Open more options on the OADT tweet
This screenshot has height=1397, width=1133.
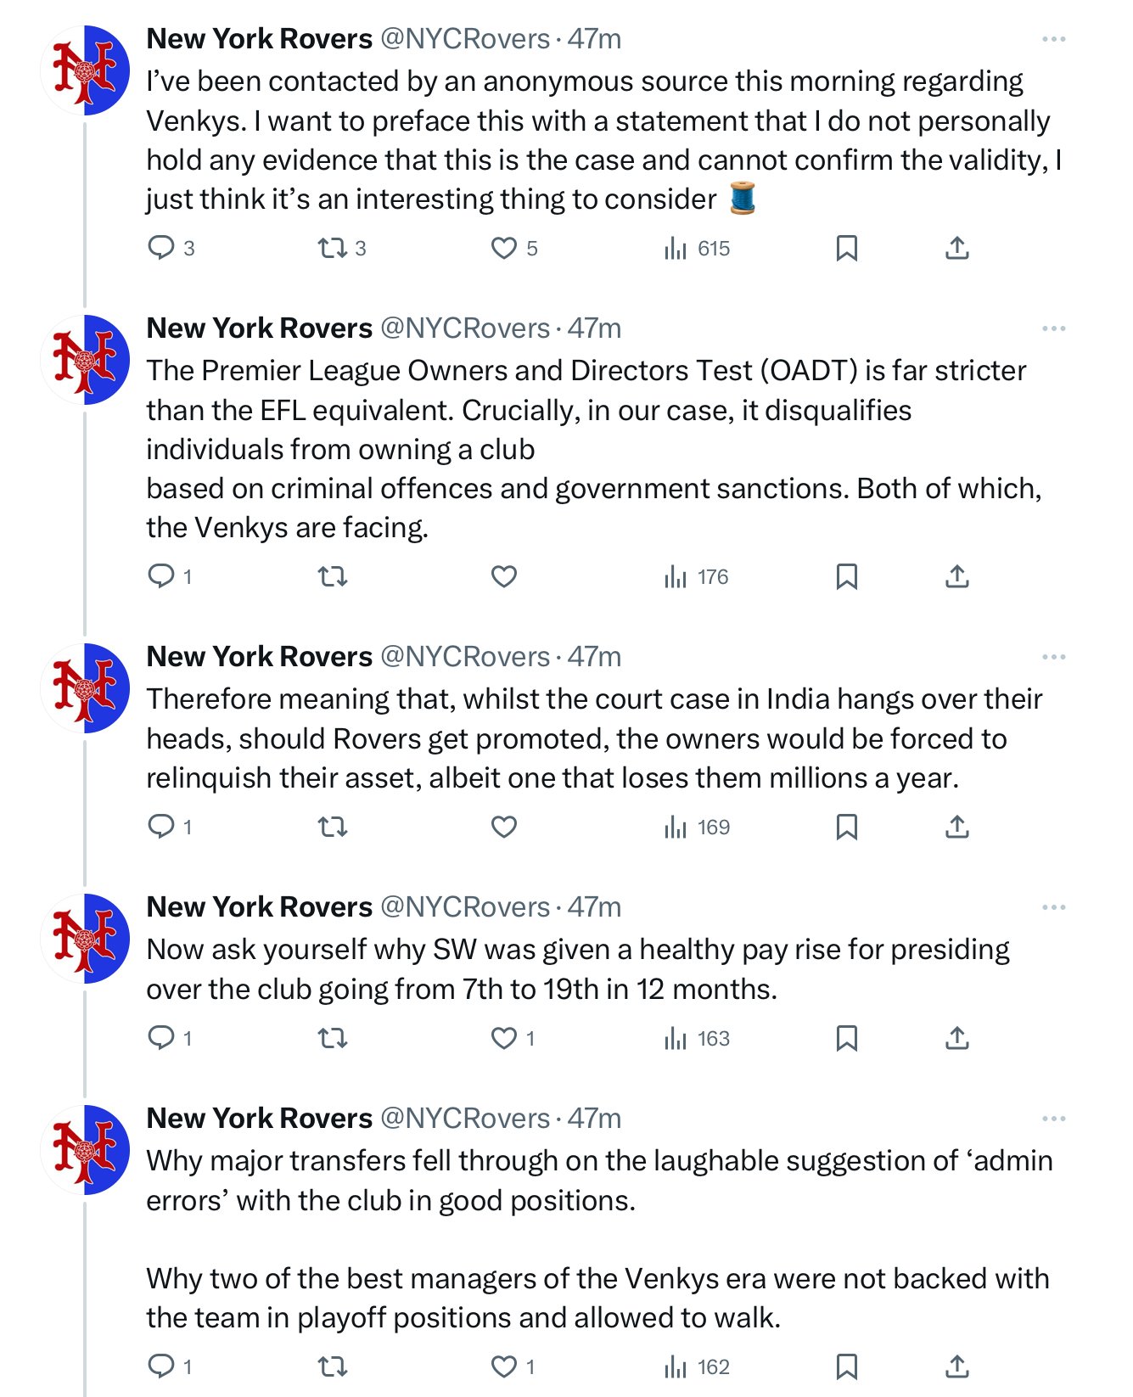tap(1053, 328)
